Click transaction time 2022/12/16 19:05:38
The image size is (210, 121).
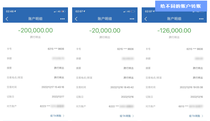pos(191,87)
